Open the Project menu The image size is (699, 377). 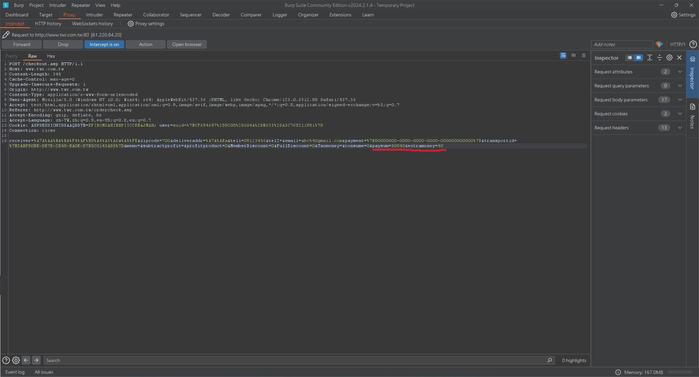pos(36,5)
